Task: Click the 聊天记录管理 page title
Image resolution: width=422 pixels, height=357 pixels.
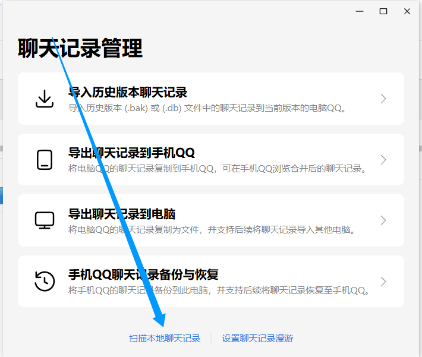Action: coord(80,48)
